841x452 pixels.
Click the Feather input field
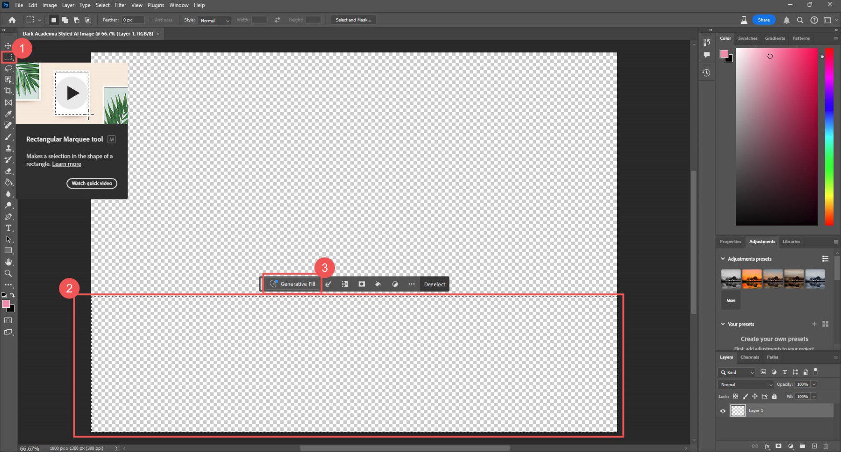[132, 20]
